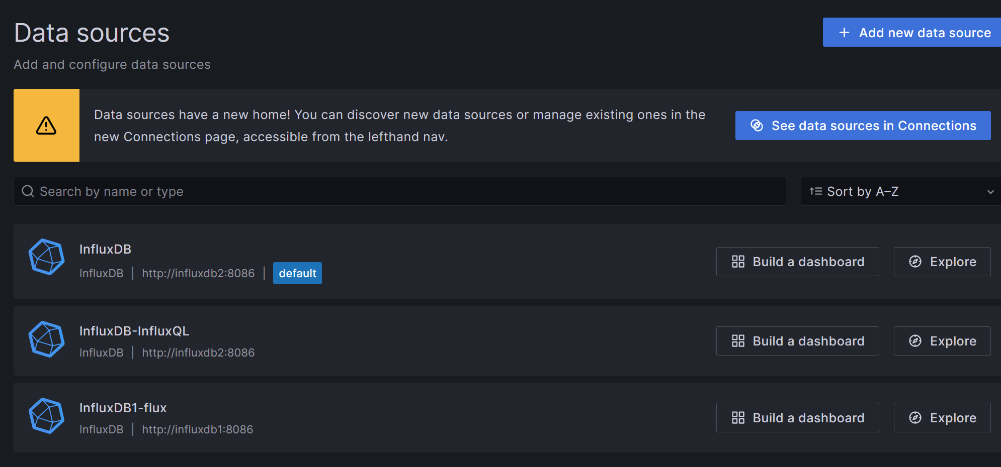The image size is (1001, 467).
Task: Click the Data sources page heading
Action: (92, 33)
